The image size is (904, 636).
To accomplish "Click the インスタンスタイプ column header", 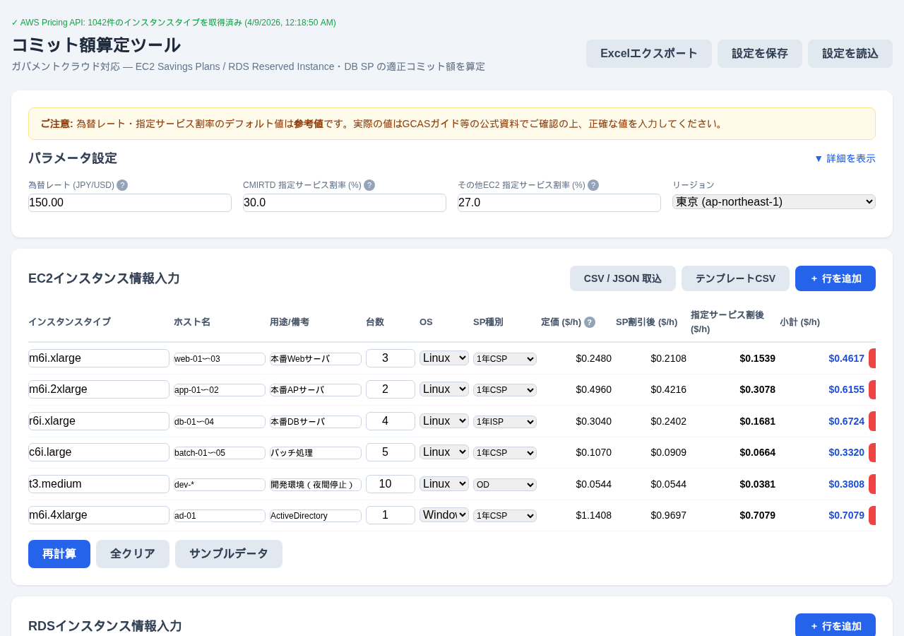I will 69,322.
